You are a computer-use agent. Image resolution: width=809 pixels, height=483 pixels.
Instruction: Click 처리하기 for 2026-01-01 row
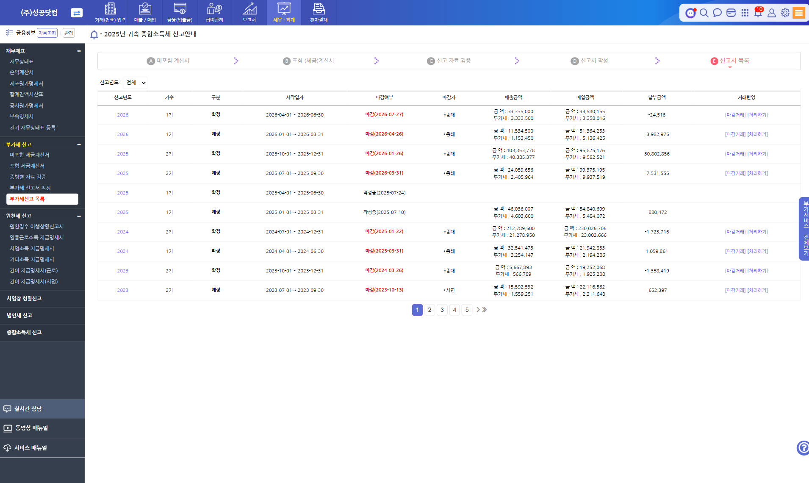click(x=757, y=134)
